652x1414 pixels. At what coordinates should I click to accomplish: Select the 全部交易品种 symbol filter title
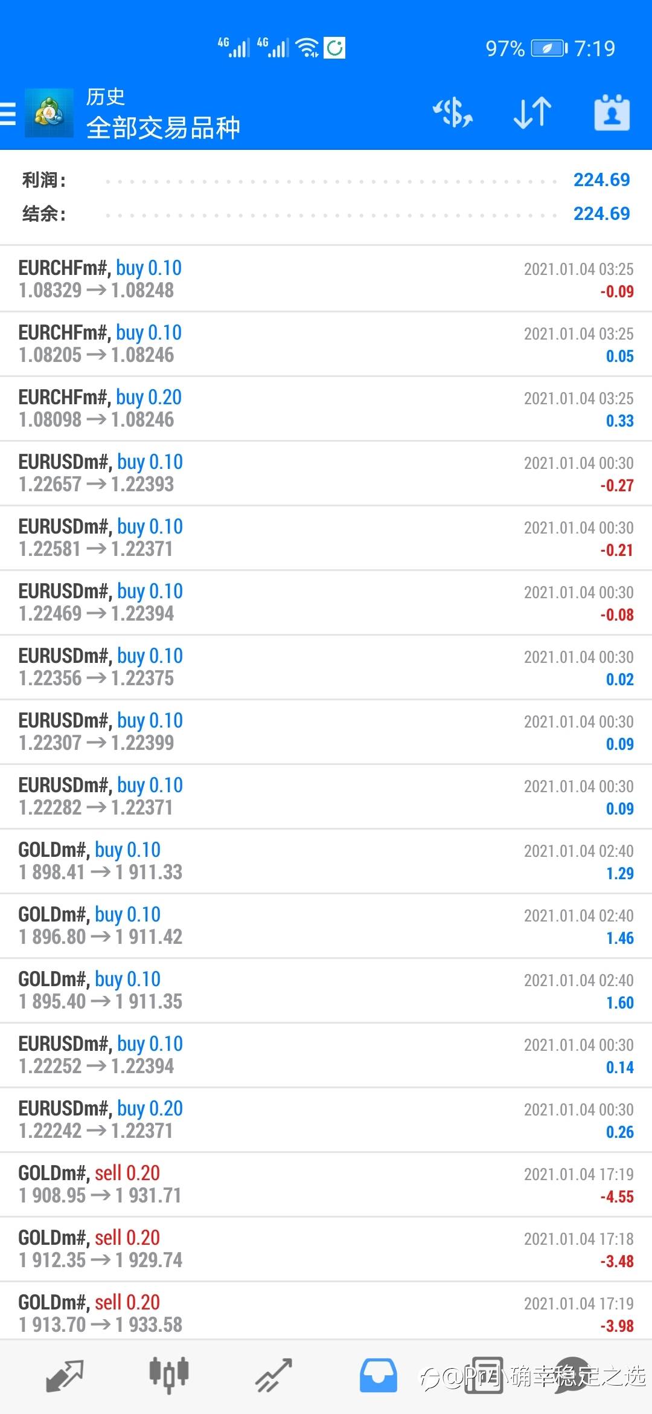pyautogui.click(x=163, y=128)
